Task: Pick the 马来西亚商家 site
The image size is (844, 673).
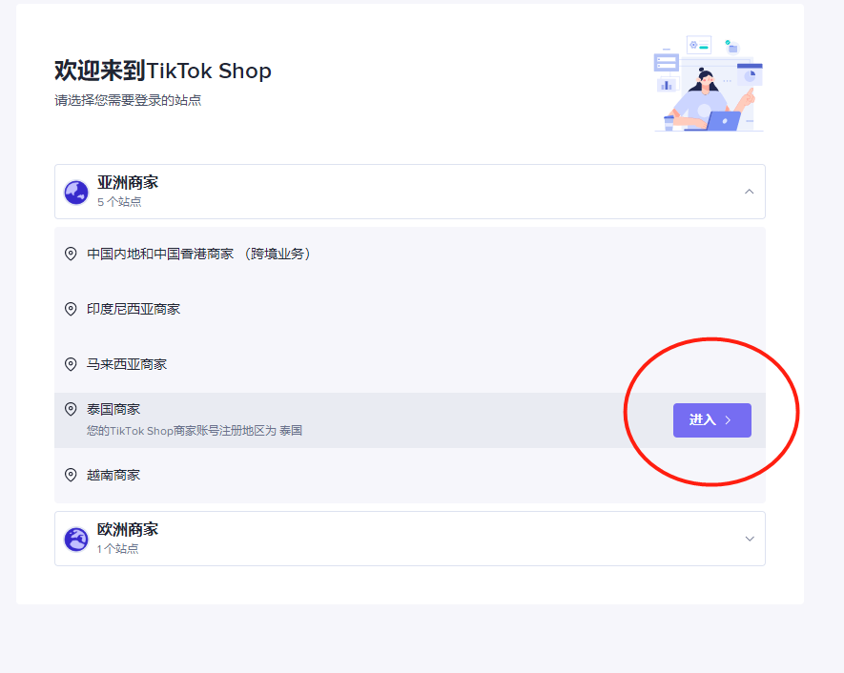Action: click(410, 365)
